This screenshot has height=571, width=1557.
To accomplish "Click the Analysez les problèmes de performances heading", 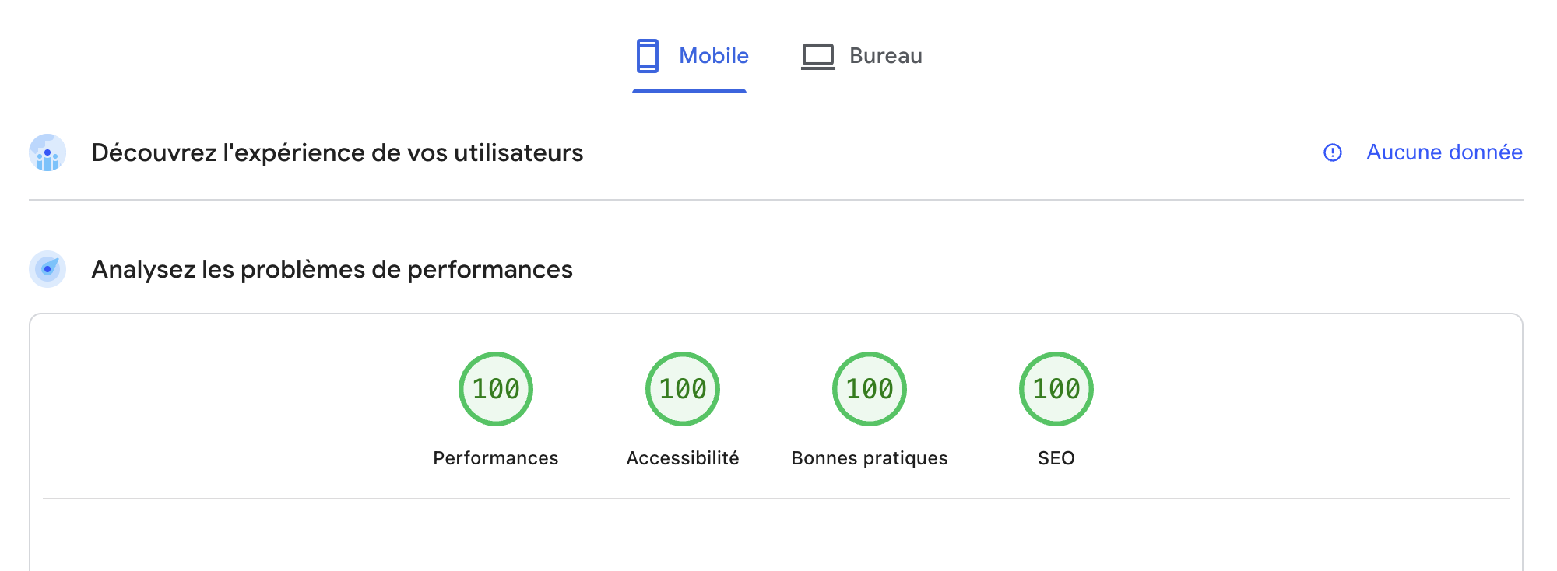I will pyautogui.click(x=332, y=270).
